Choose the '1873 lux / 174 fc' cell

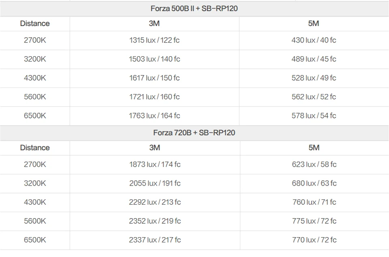pos(155,164)
